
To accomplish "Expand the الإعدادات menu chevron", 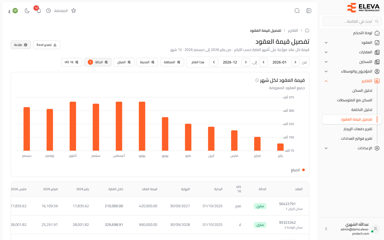I will click(x=326, y=148).
